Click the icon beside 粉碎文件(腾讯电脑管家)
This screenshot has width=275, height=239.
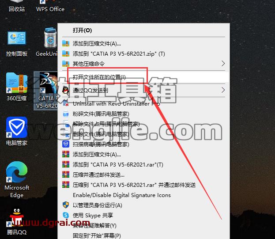coord(66,114)
